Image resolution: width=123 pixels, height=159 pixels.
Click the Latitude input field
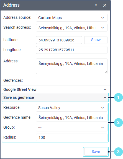pyautogui.click(x=59, y=40)
